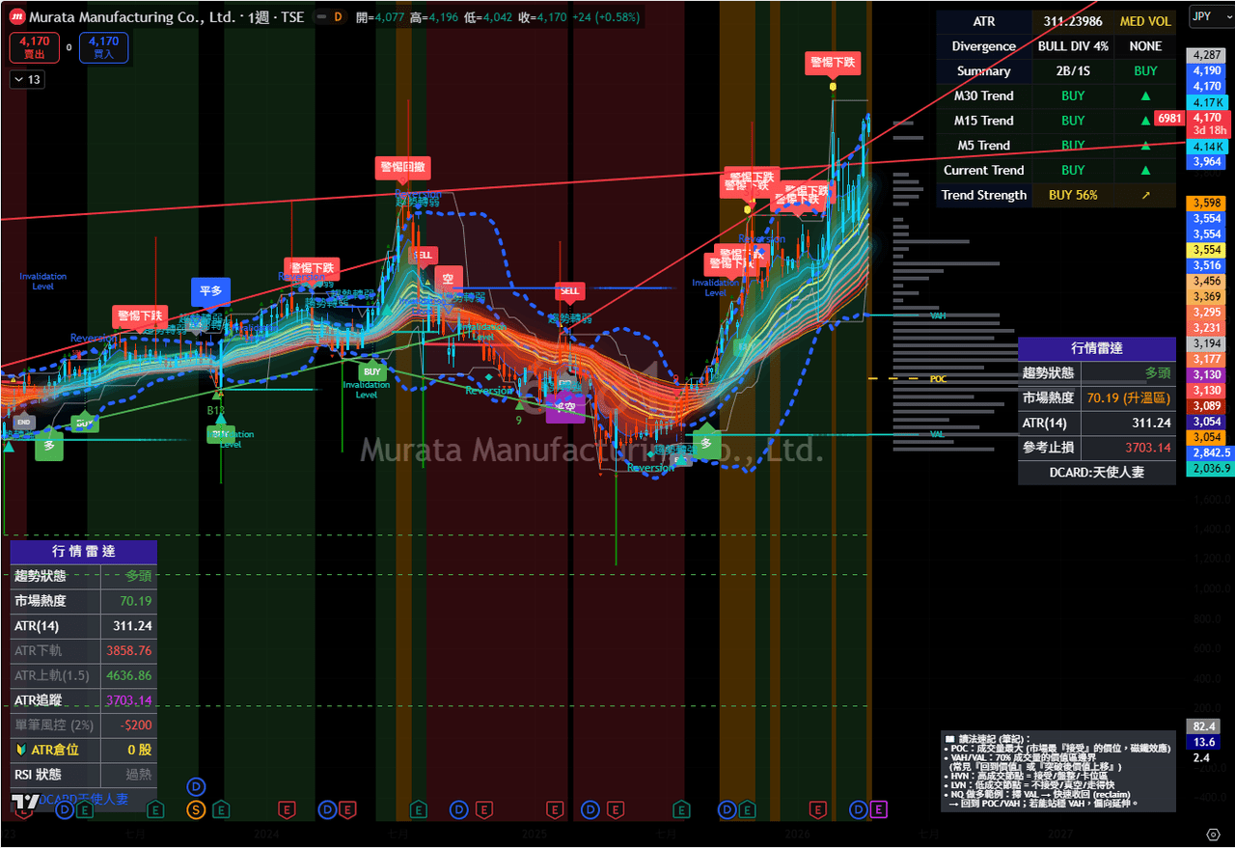This screenshot has width=1235, height=848.
Task: Click the 2,842.5 blue axis label
Action: tap(1210, 452)
